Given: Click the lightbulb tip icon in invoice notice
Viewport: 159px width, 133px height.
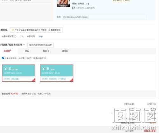Looking at the screenshot, I should tap(13, 30).
